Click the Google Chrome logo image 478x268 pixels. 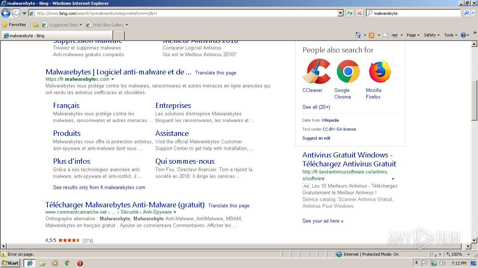[348, 71]
